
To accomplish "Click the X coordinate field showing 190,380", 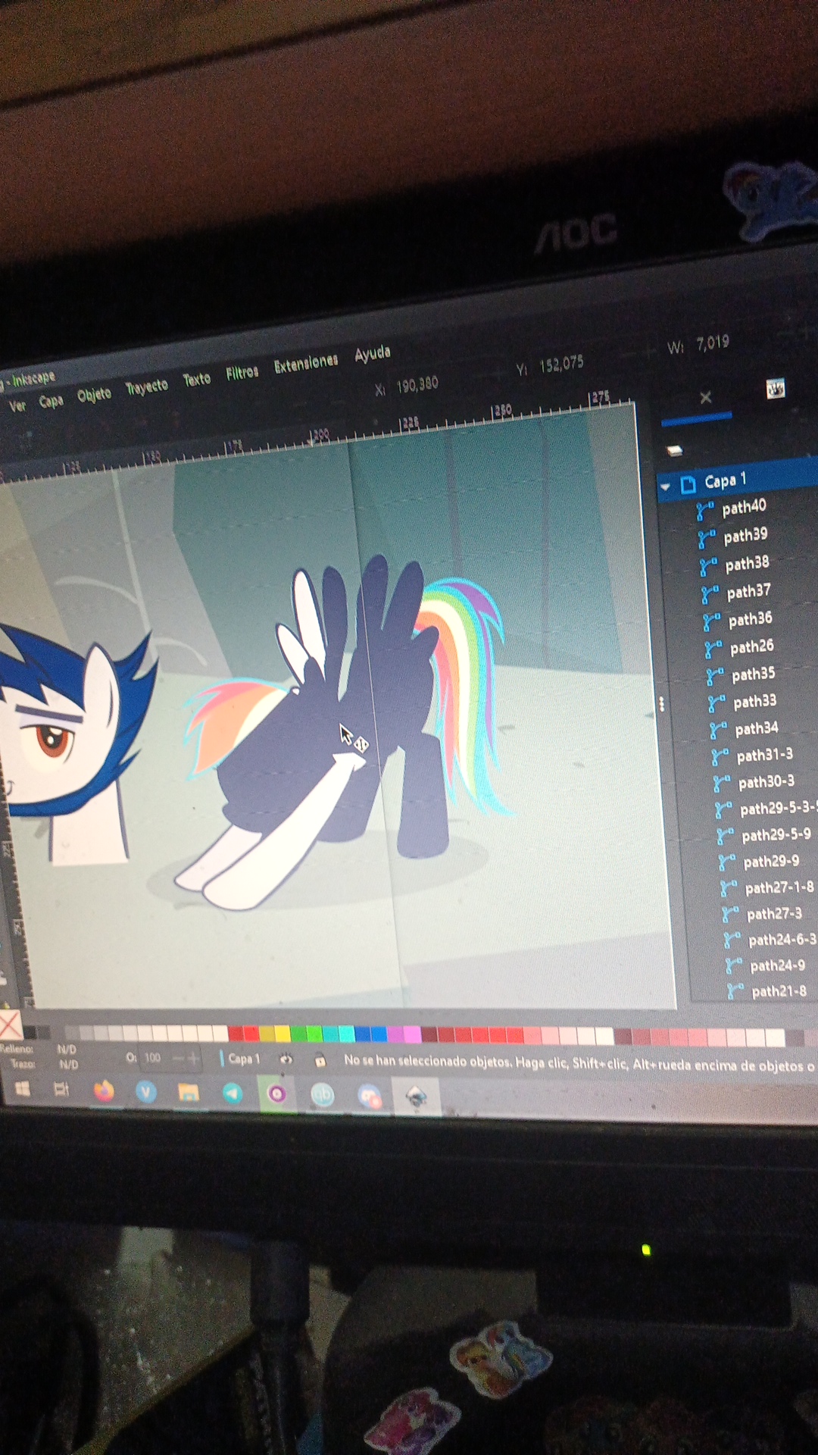I will [x=417, y=384].
